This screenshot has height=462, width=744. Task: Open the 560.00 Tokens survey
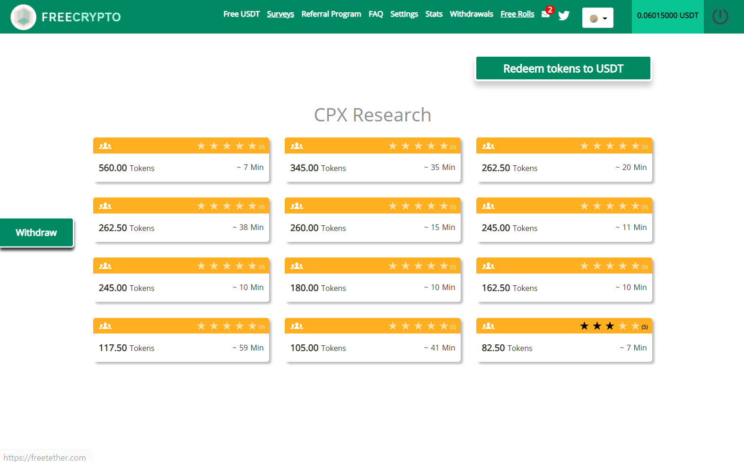coord(181,160)
